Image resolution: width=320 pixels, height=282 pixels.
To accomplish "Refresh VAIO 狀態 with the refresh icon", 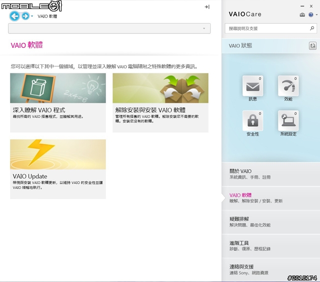I will (x=312, y=45).
